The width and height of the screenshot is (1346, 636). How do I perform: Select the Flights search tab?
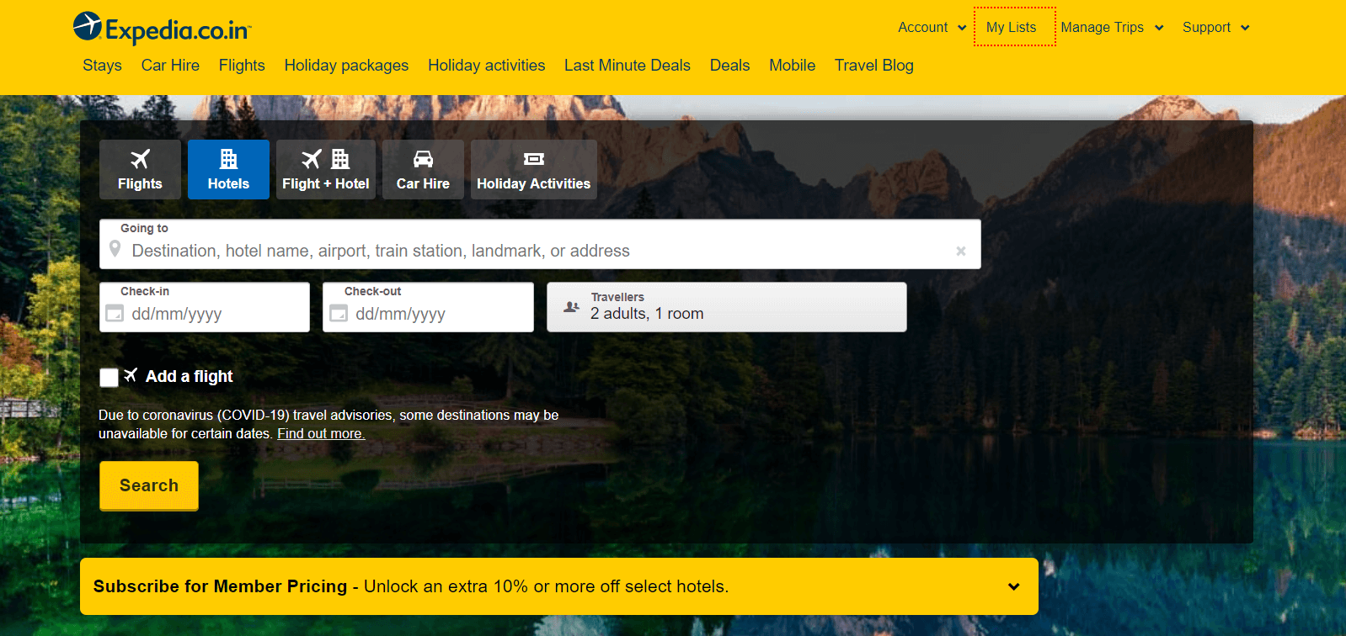pos(140,169)
